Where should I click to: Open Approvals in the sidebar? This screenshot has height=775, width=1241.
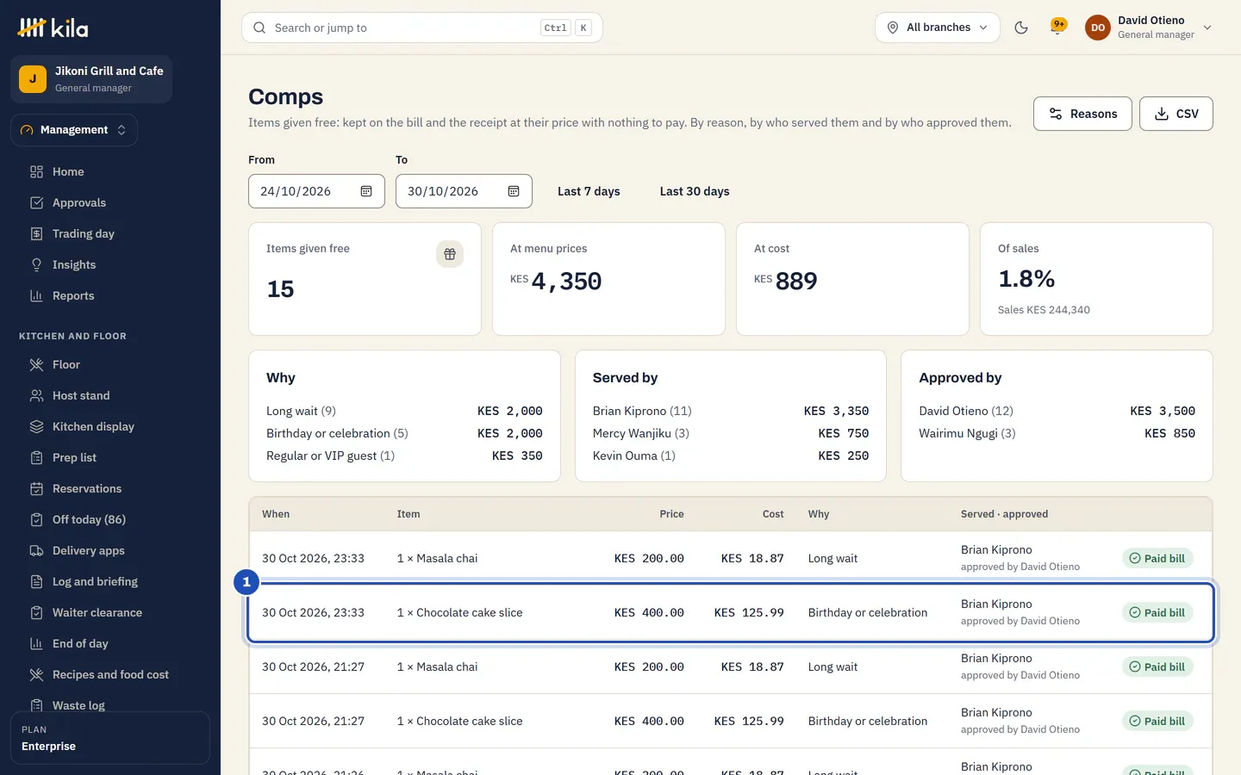[79, 202]
